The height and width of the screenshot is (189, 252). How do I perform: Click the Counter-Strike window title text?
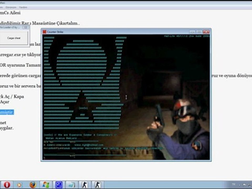55,32
